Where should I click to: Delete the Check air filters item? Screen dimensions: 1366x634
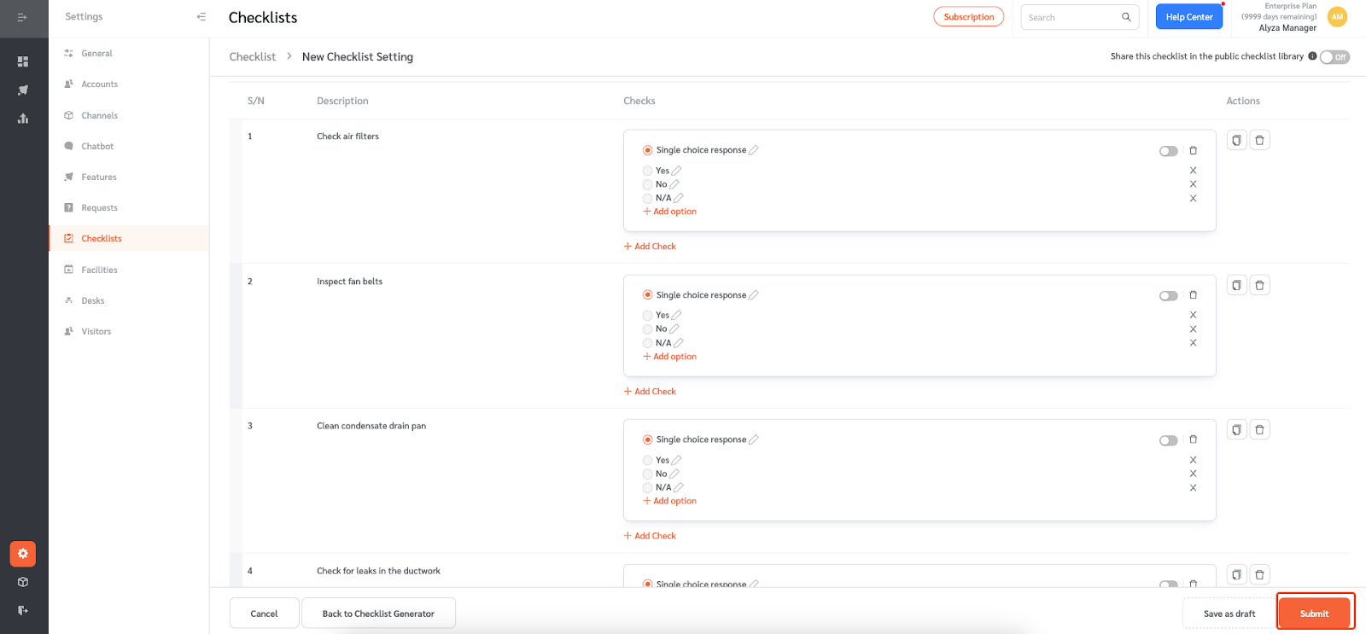click(1259, 140)
